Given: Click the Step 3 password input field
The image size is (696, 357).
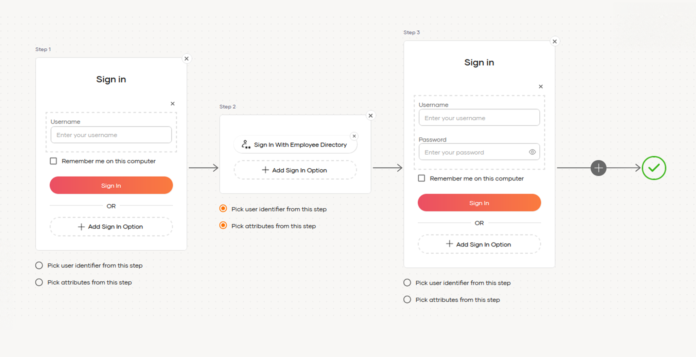Looking at the screenshot, I should tap(472, 152).
